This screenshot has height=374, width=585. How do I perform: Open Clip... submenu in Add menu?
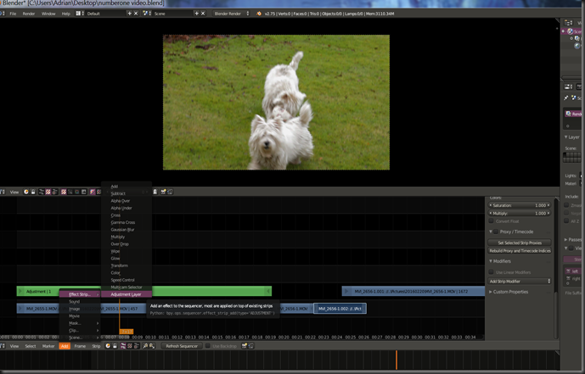pyautogui.click(x=80, y=331)
